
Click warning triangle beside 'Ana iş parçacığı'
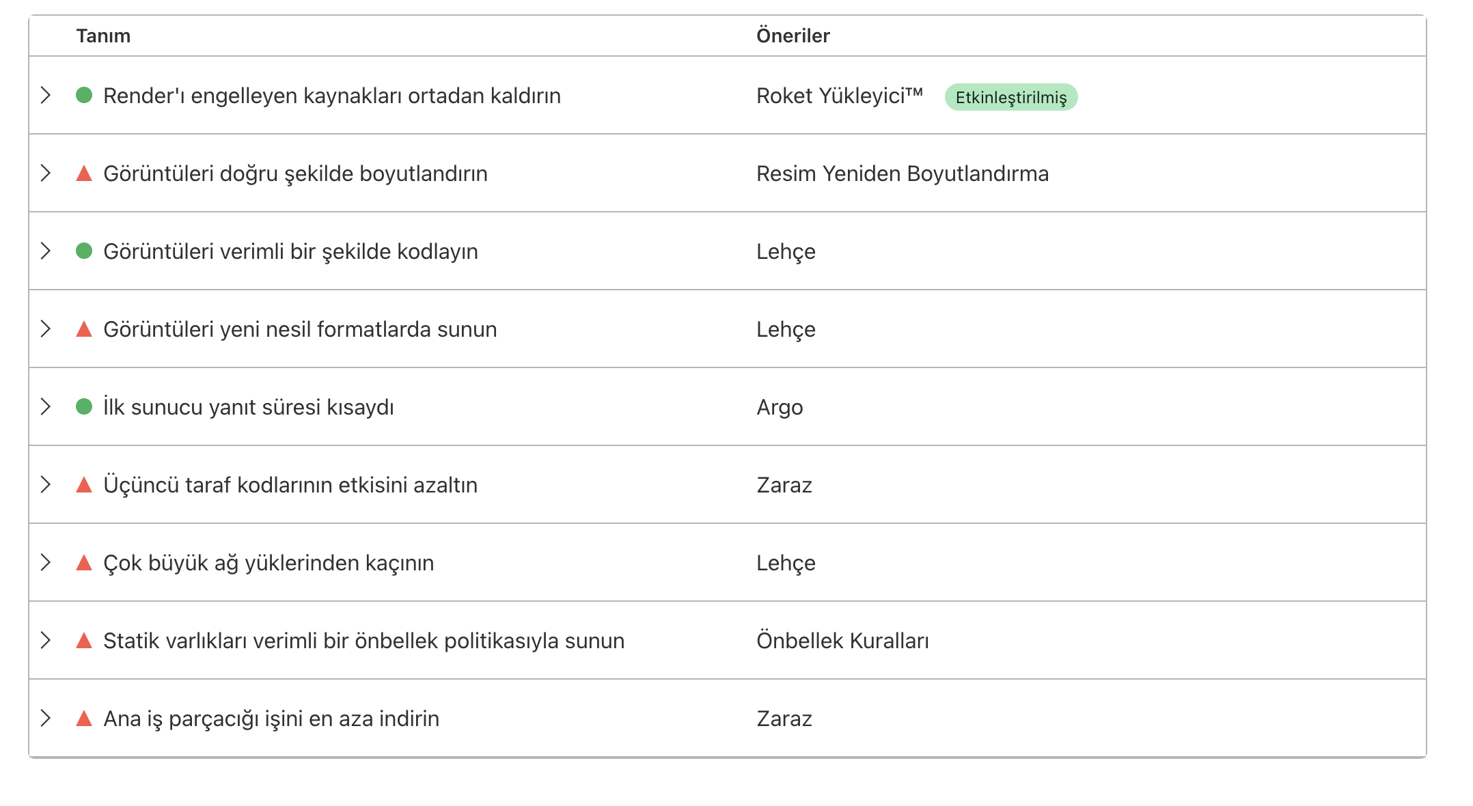[84, 719]
